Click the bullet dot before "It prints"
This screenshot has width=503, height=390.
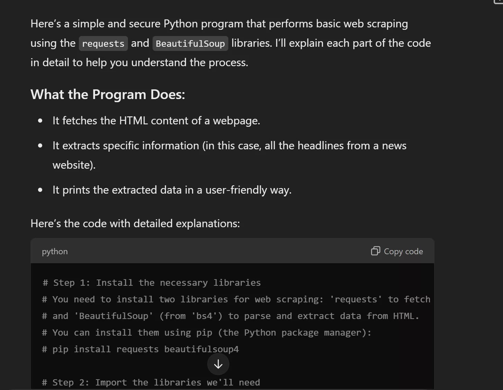pyautogui.click(x=40, y=190)
